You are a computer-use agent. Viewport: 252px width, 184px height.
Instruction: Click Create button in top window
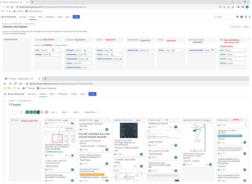76,17
